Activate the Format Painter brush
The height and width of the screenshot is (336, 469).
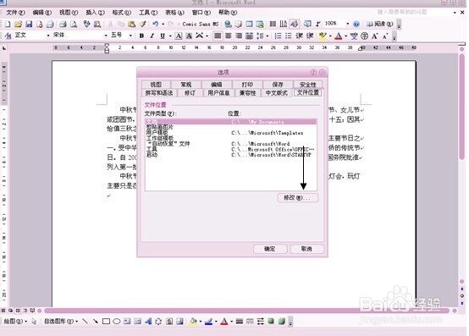click(143, 24)
